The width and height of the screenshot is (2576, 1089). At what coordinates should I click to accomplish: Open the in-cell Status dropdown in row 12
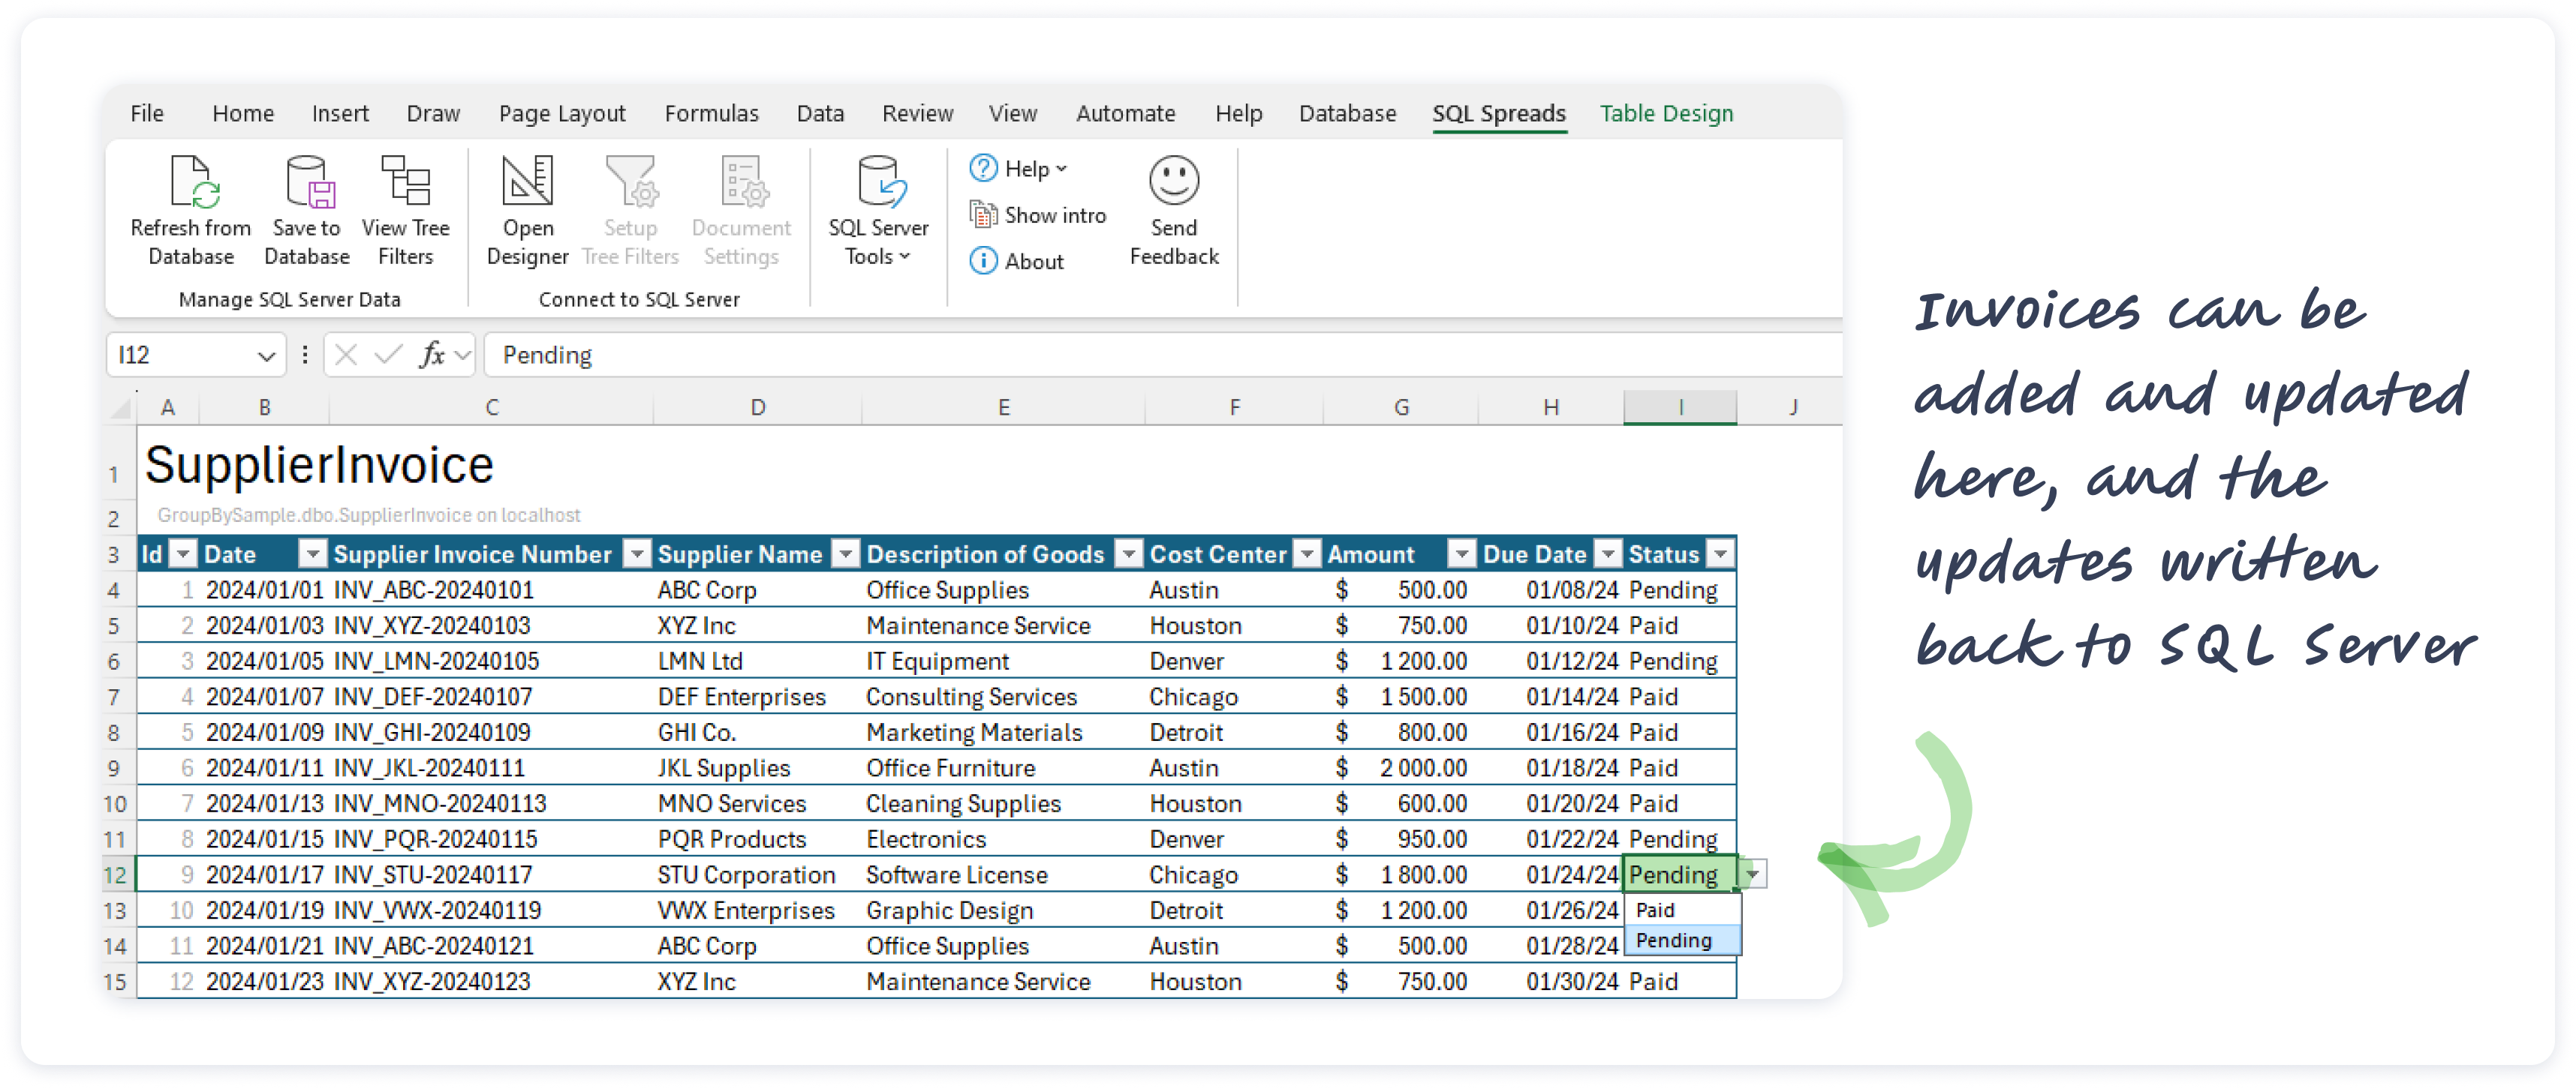[x=1753, y=873]
